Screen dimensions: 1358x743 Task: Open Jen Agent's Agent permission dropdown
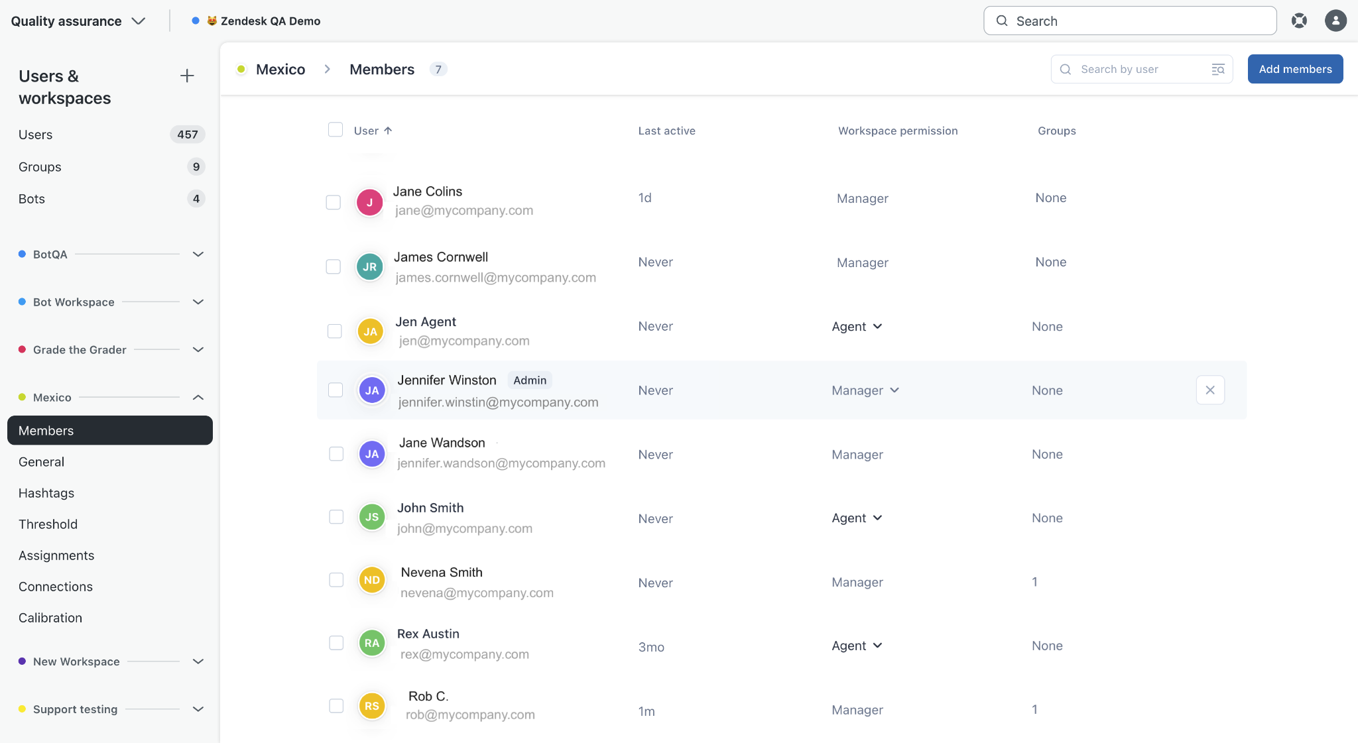[857, 326]
